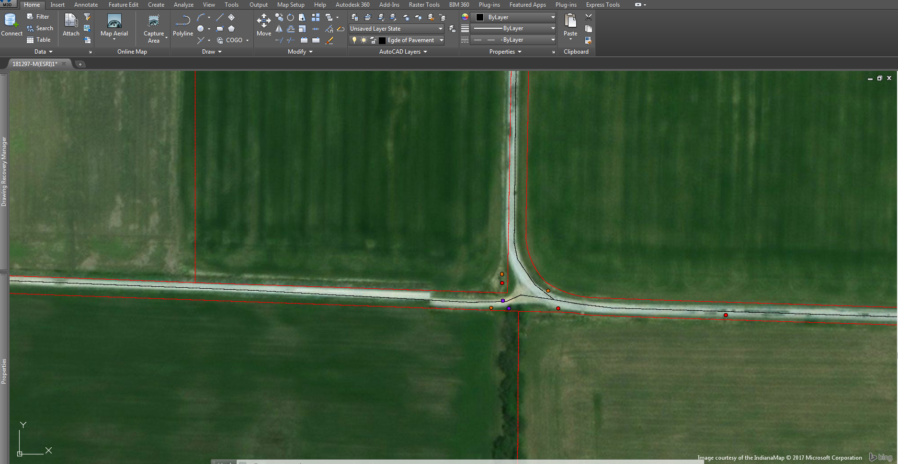Click the Cut icon in Clipboard panel
The width and height of the screenshot is (898, 464).
click(x=589, y=16)
